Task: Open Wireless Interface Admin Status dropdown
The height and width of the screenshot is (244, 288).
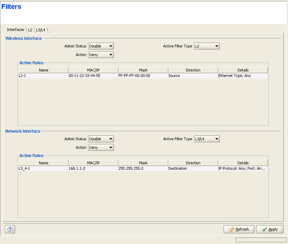Action: click(x=101, y=46)
